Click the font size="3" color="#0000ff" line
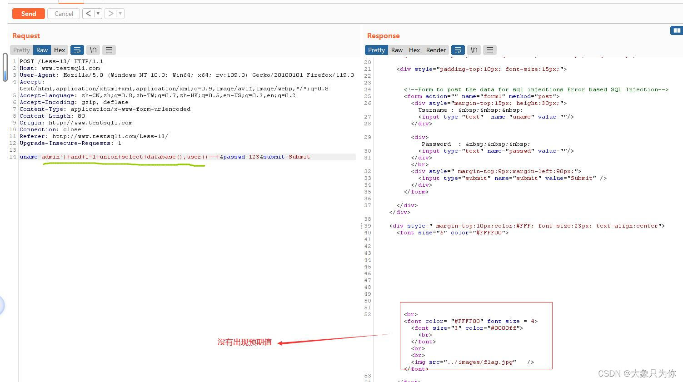Image resolution: width=683 pixels, height=382 pixels. pyautogui.click(x=467, y=328)
